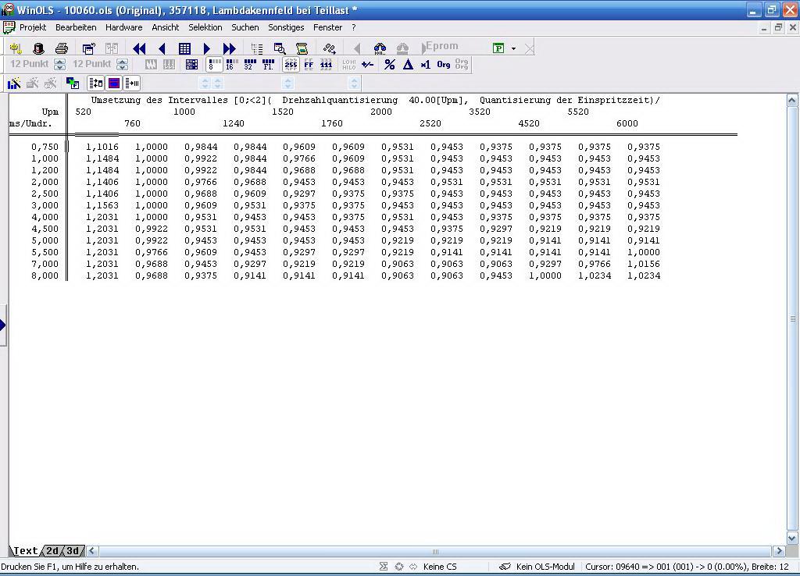Click the x1 factor button
Viewport: 800px width, 576px height.
click(x=426, y=65)
